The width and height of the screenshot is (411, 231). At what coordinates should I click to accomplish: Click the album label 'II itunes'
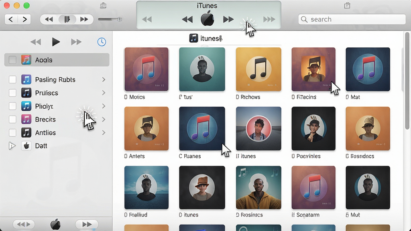[246, 156]
